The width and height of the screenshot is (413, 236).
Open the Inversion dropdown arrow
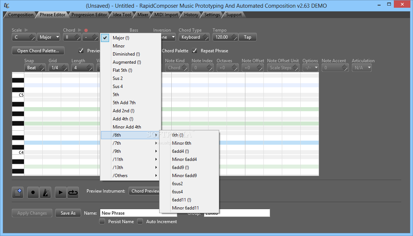click(x=173, y=37)
